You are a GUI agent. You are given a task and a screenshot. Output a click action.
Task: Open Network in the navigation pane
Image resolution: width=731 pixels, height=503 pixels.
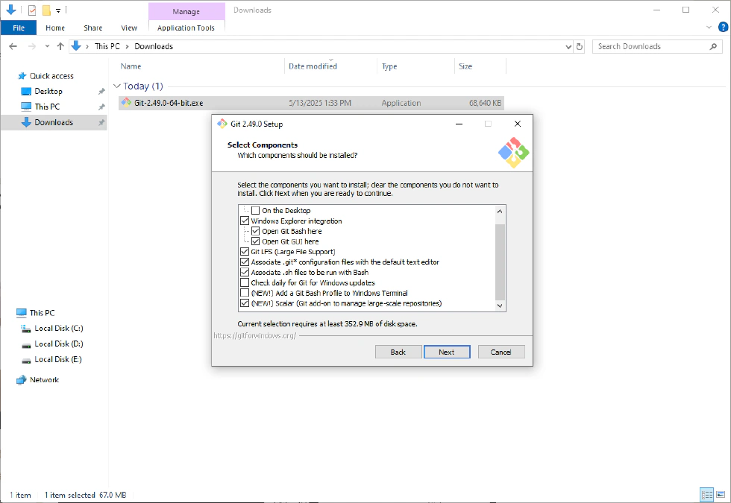pyautogui.click(x=44, y=380)
